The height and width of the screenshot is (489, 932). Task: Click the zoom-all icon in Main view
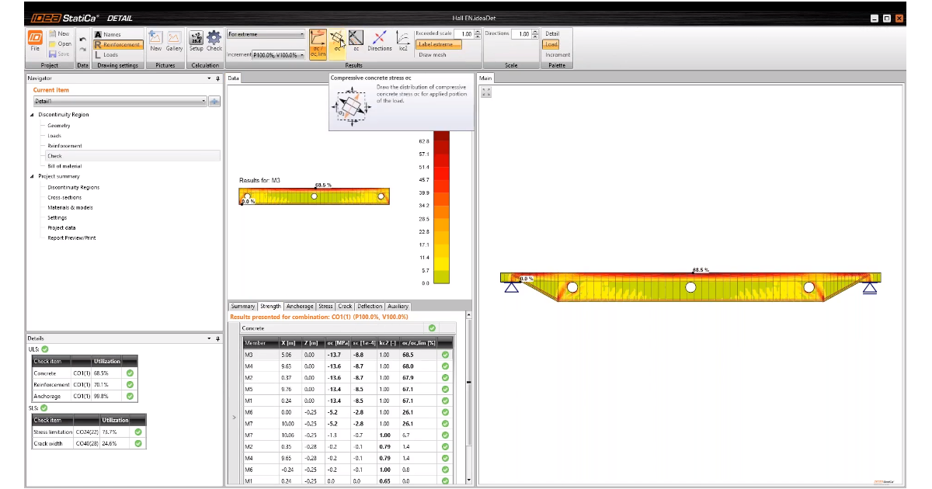486,92
